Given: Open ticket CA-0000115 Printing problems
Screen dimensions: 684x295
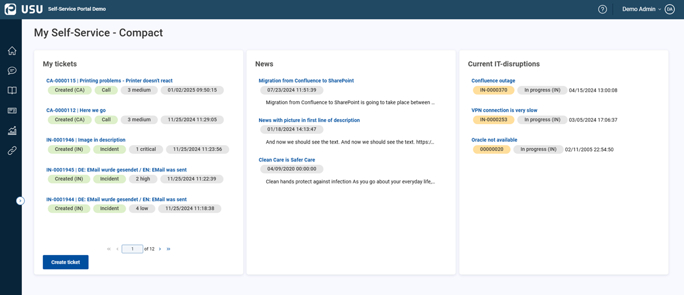Looking at the screenshot, I should pyautogui.click(x=109, y=81).
